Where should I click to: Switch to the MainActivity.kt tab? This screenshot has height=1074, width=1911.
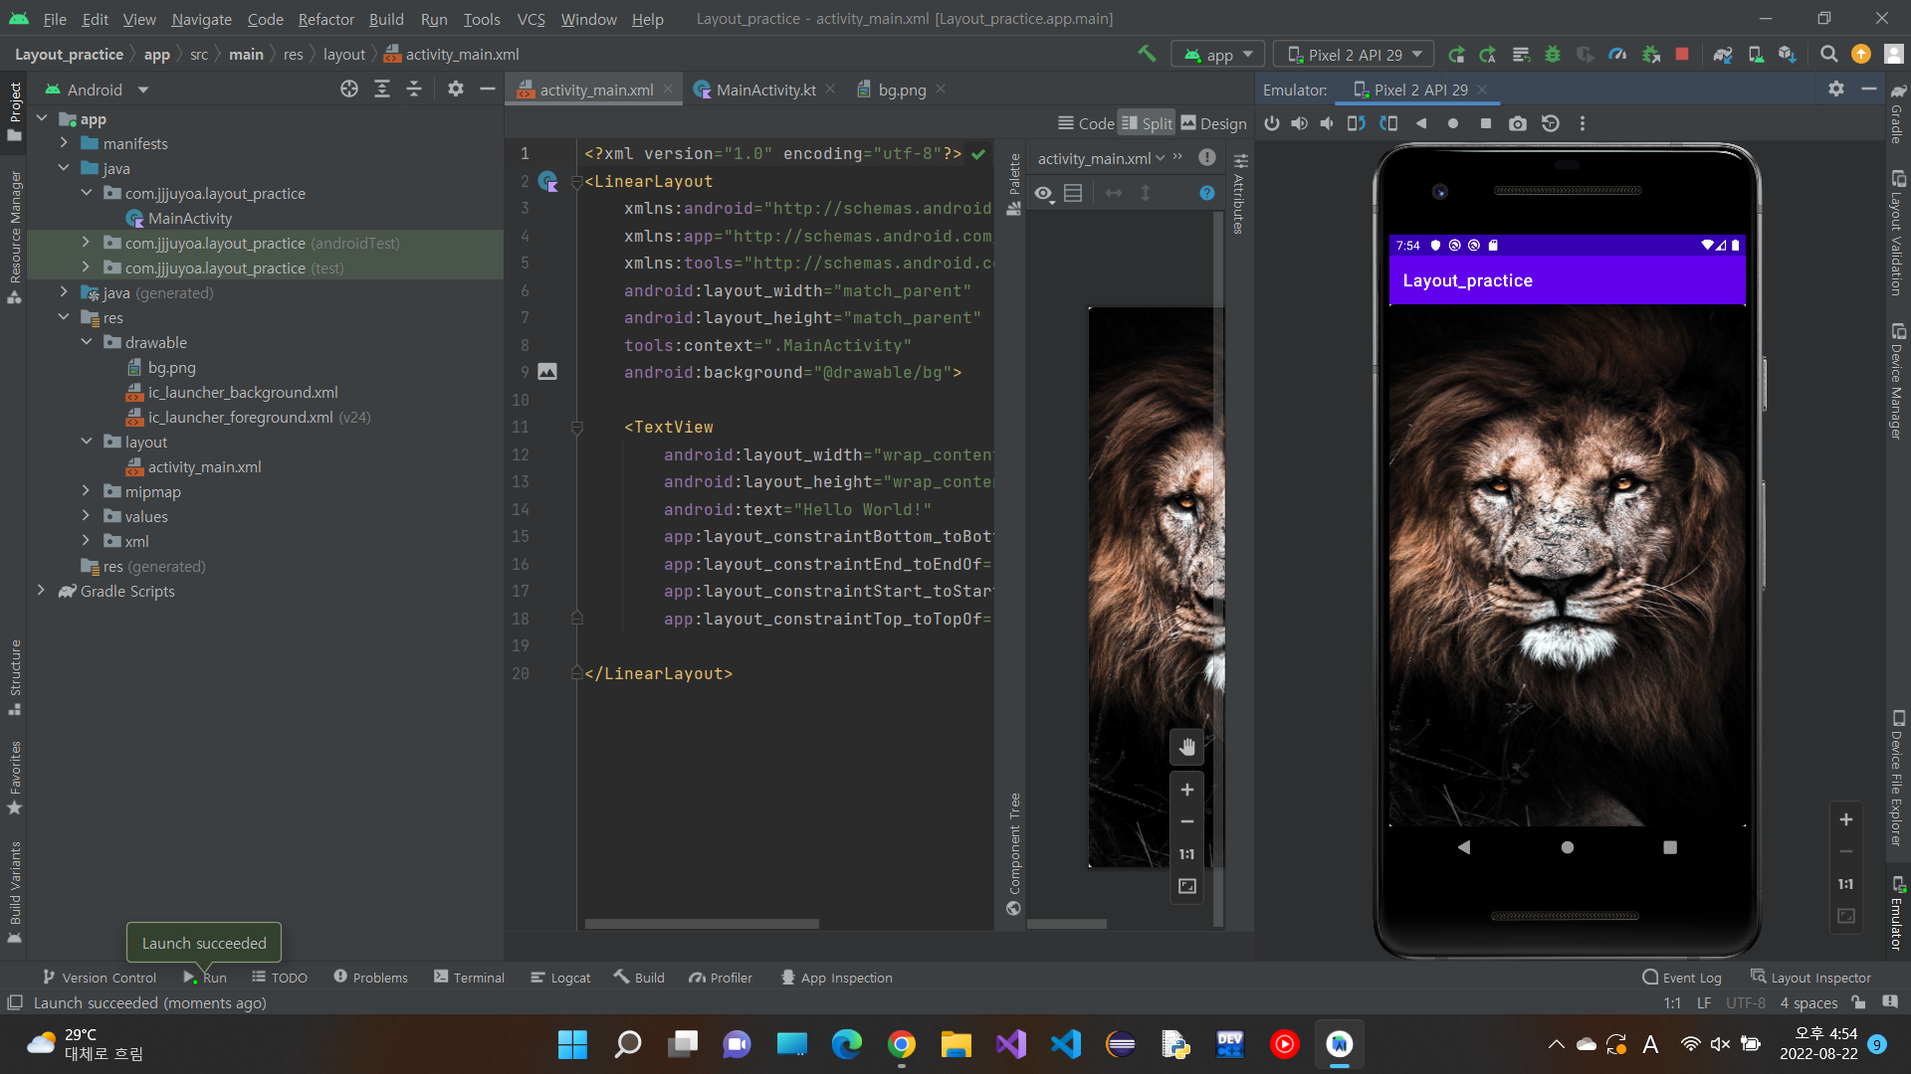coord(764,89)
